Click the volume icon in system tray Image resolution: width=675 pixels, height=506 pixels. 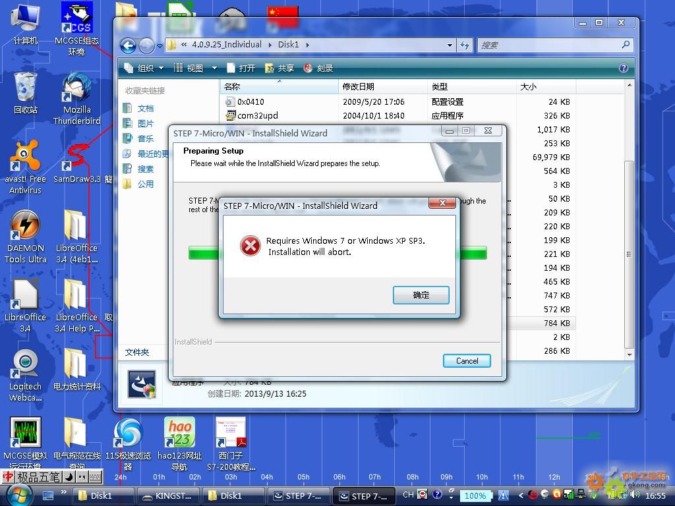point(635,495)
